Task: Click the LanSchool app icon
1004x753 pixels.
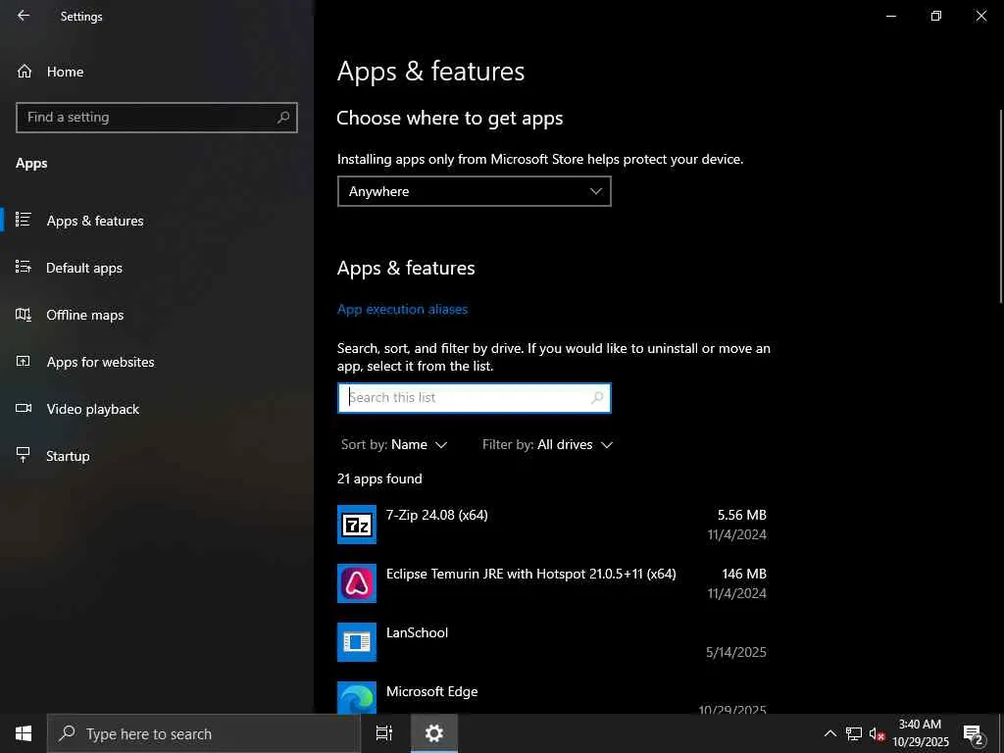Action: pyautogui.click(x=357, y=642)
